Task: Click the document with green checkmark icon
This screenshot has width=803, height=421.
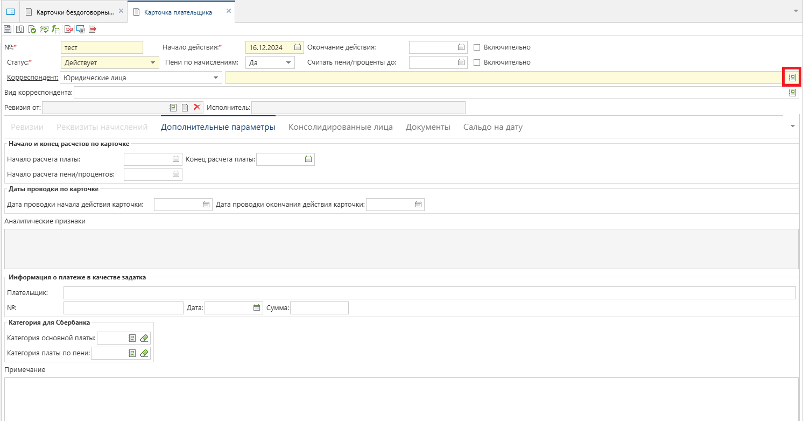Action: (32, 29)
